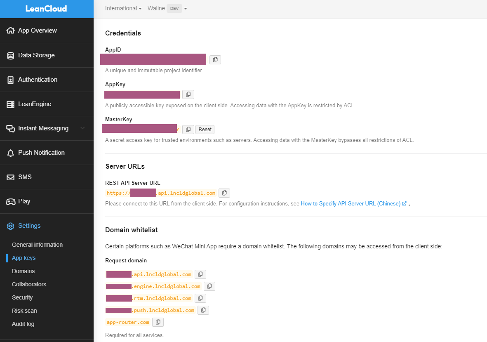The image size is (487, 342).
Task: Go to App Overview in sidebar
Action: pos(37,31)
